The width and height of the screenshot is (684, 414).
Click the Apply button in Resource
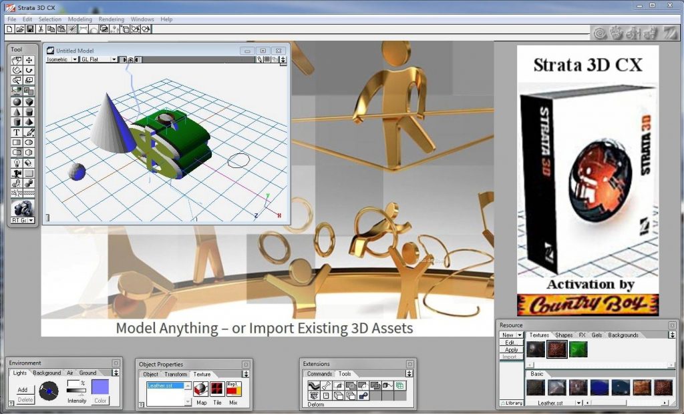coord(511,349)
